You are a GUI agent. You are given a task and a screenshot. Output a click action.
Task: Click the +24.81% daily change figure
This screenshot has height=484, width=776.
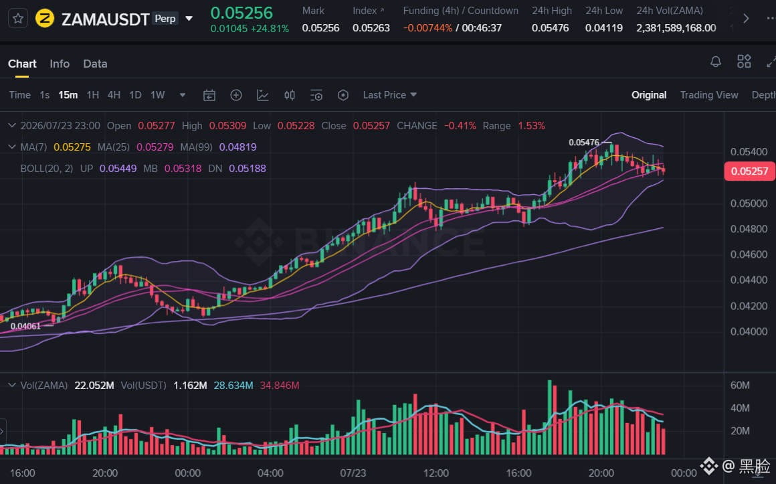[x=270, y=29]
